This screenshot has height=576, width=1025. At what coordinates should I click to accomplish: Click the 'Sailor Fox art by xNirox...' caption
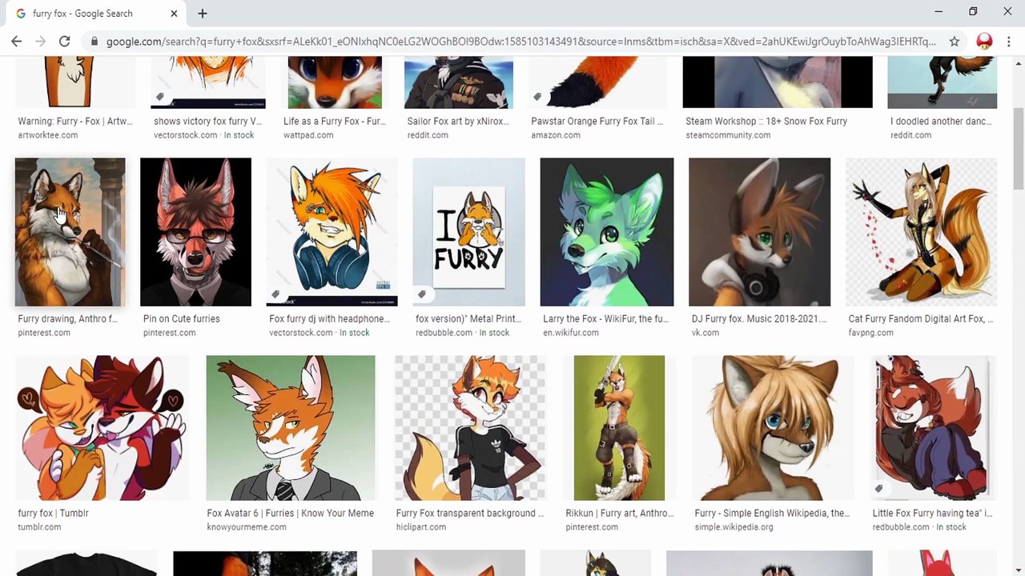click(458, 121)
